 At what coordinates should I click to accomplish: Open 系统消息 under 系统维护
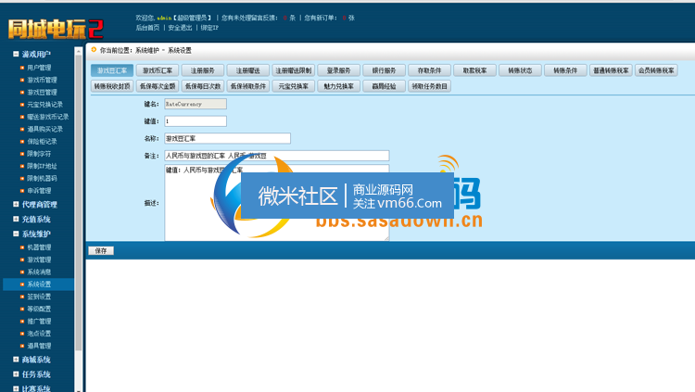pyautogui.click(x=39, y=272)
